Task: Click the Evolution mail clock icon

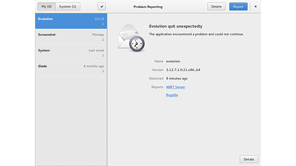Action: pyautogui.click(x=132, y=38)
